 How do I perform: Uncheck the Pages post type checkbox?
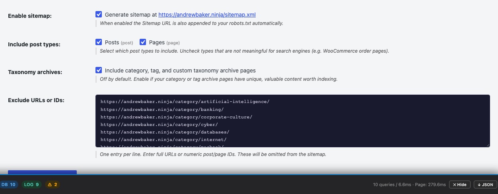pyautogui.click(x=143, y=42)
